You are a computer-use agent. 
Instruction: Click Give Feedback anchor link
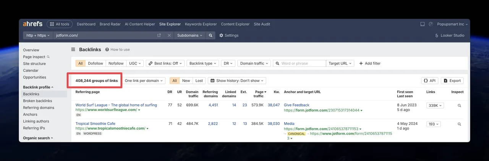tap(296, 105)
